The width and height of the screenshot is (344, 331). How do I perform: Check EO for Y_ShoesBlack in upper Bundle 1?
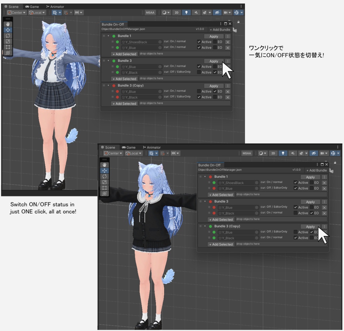point(215,42)
